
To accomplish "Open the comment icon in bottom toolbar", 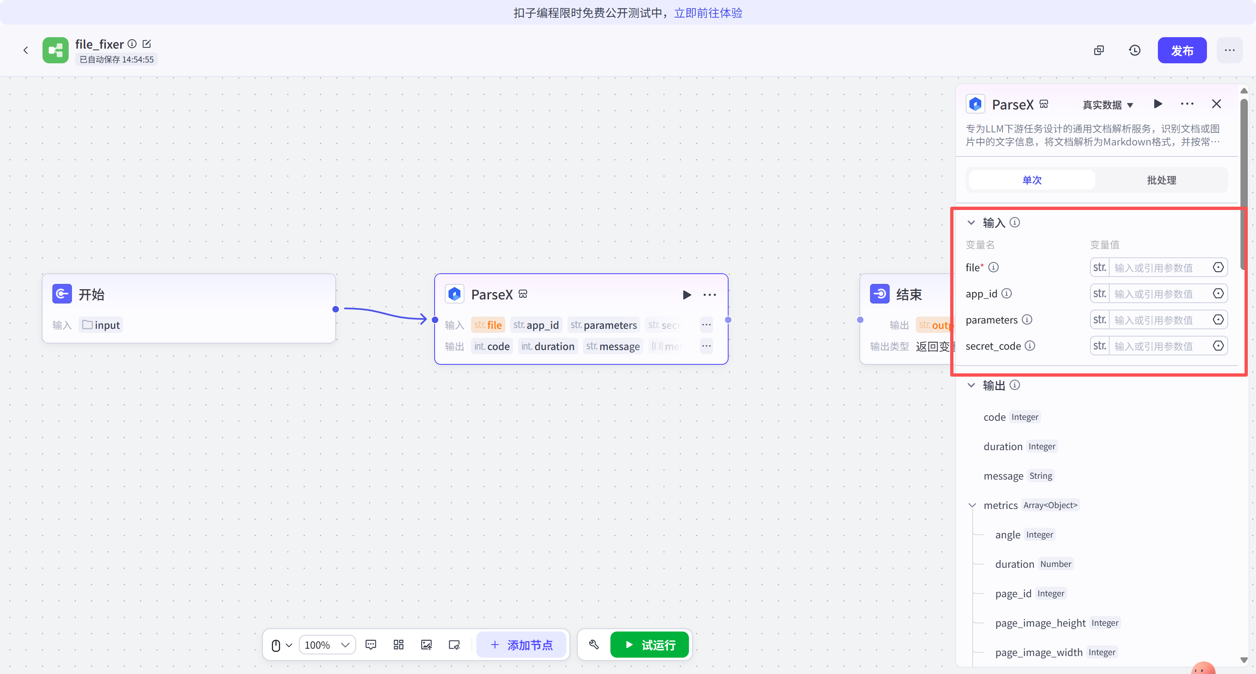I will click(x=370, y=645).
